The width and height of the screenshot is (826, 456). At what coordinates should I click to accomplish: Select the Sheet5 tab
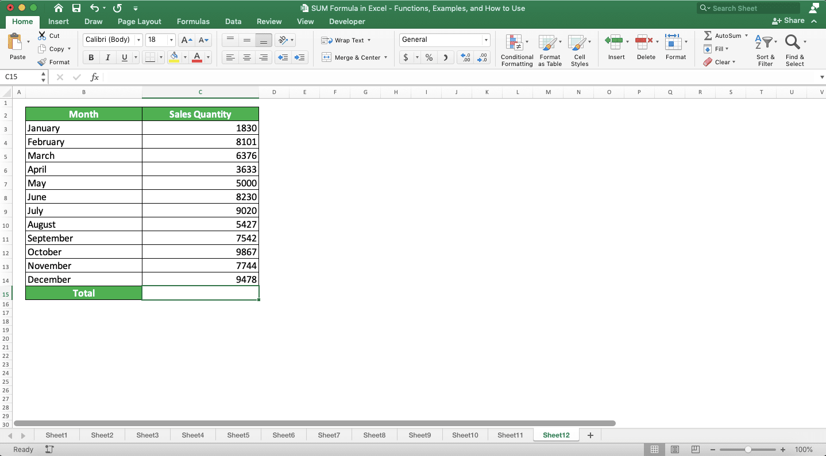[238, 435]
